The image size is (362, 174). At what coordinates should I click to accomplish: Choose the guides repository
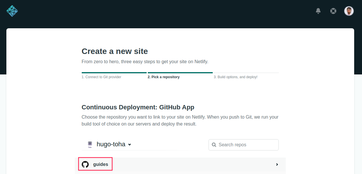101,164
